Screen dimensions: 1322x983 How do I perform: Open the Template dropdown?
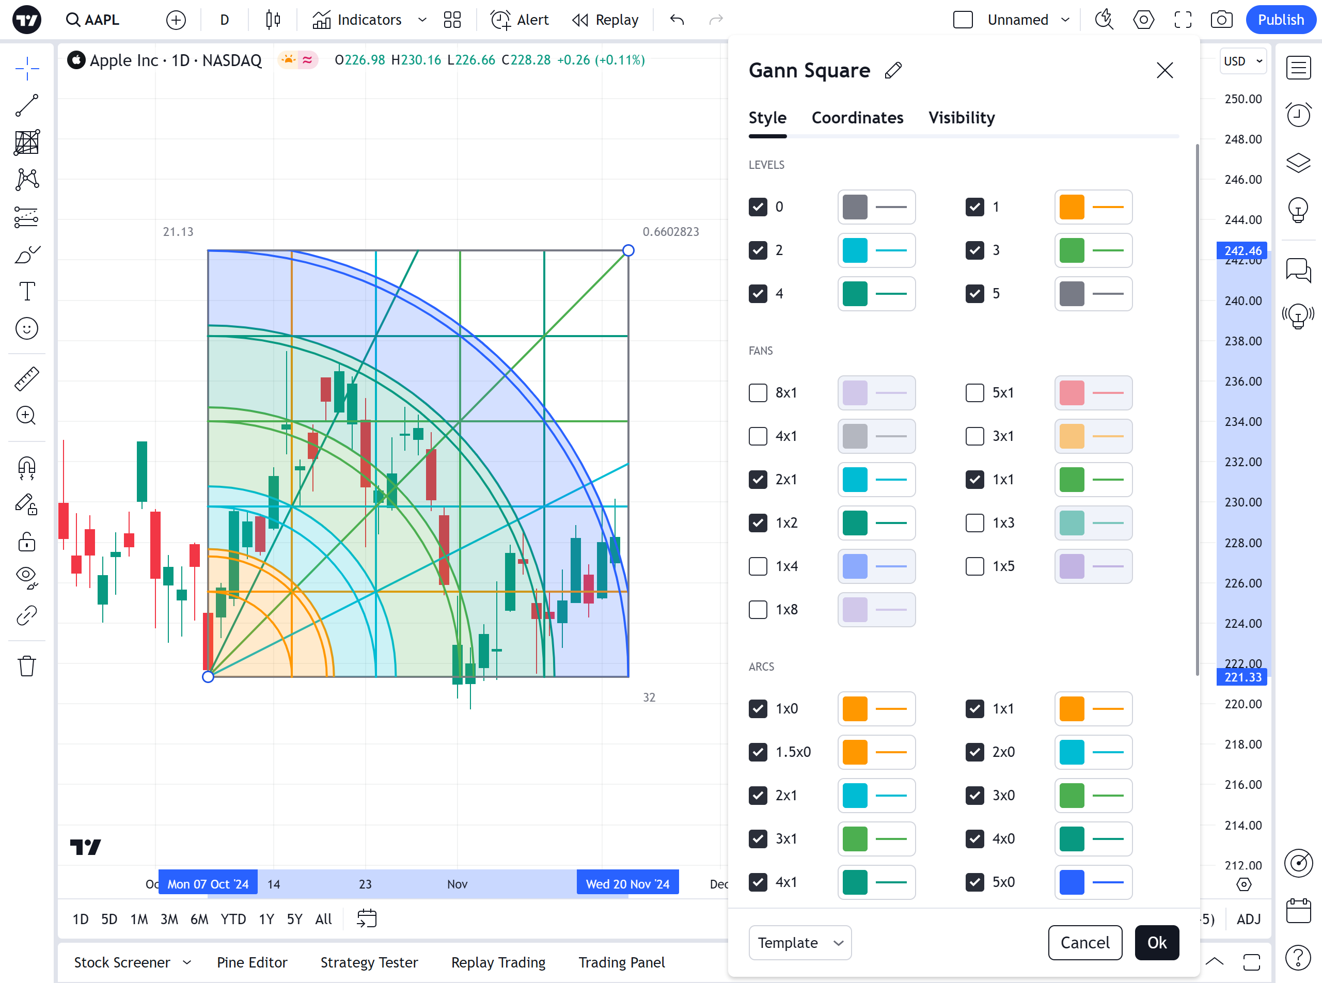point(799,943)
